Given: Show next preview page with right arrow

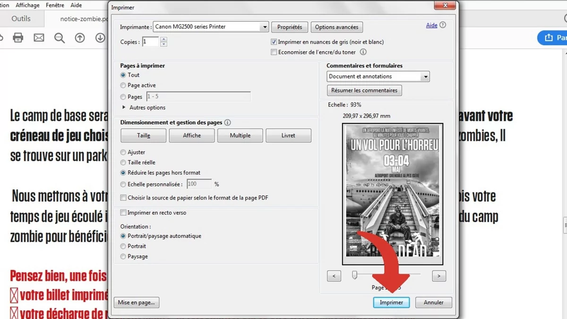Looking at the screenshot, I should [439, 276].
